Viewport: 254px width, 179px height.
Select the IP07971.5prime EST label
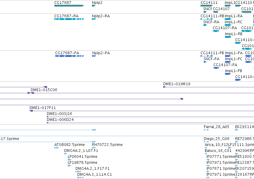pos(221,163)
